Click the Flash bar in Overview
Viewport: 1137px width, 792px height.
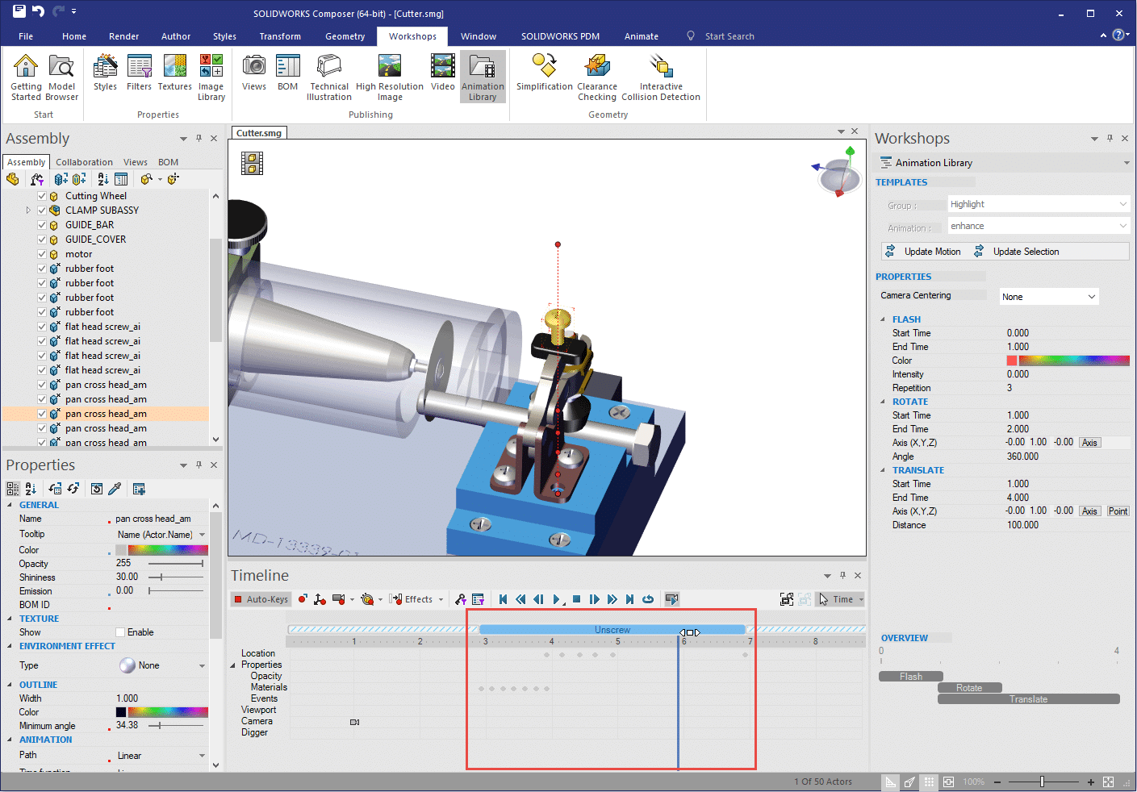(x=911, y=677)
